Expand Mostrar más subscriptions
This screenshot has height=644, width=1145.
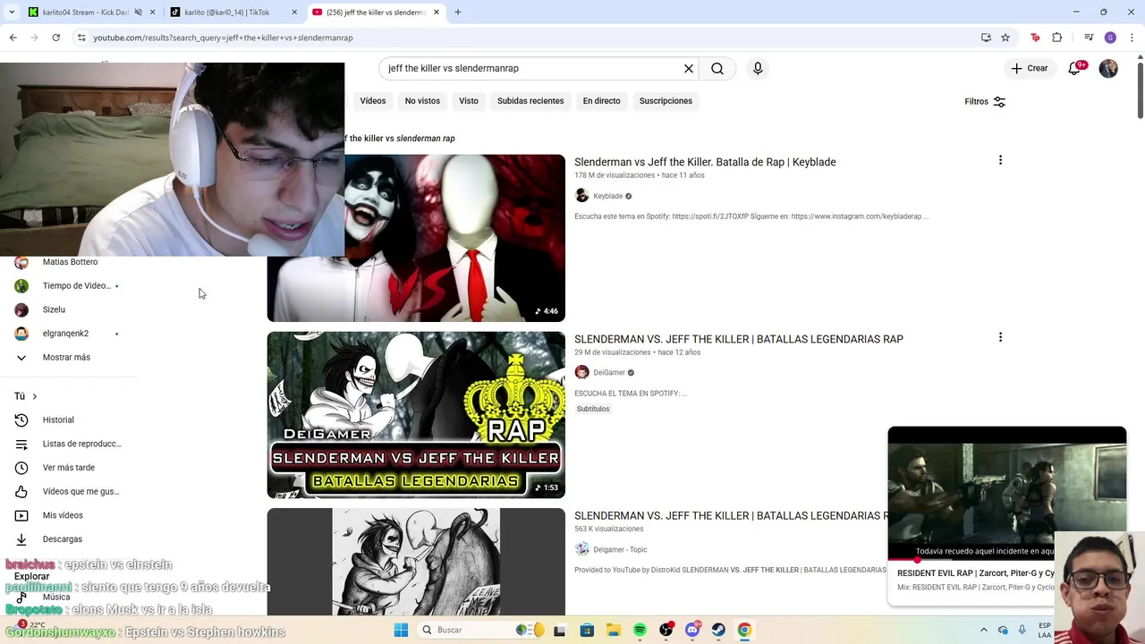tap(68, 357)
